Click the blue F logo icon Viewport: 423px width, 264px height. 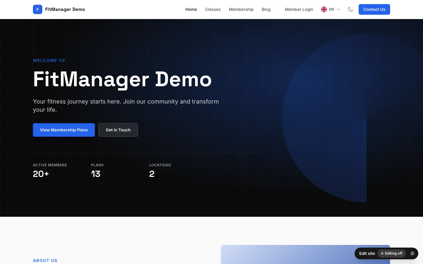pyautogui.click(x=38, y=9)
